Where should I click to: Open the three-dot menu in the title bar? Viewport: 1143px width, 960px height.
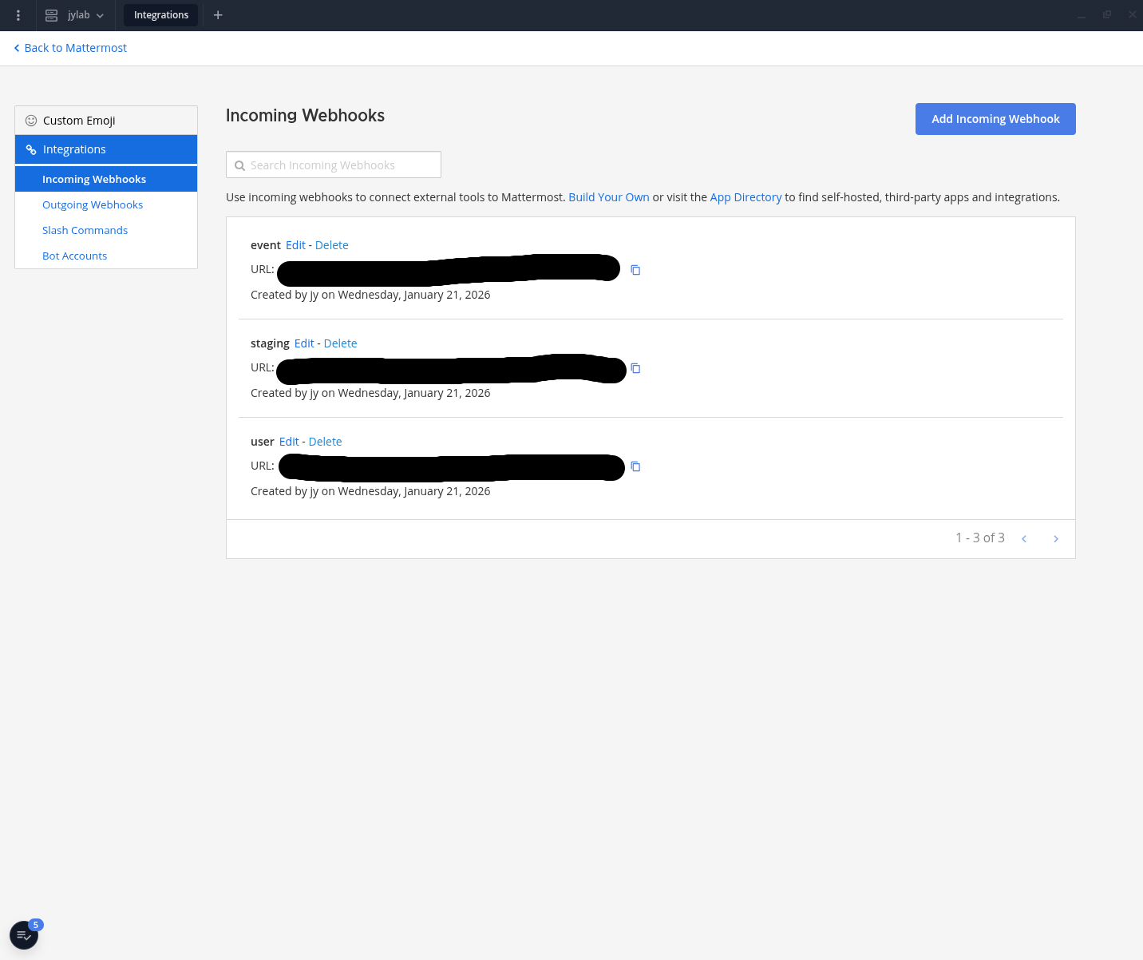[18, 15]
